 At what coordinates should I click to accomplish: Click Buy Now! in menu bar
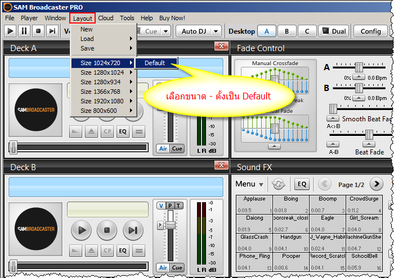pyautogui.click(x=172, y=18)
